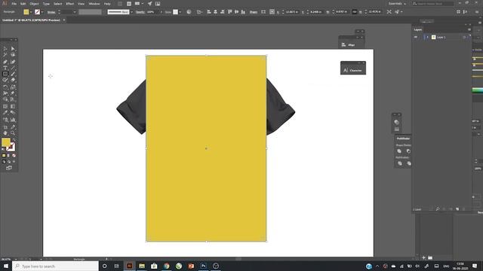Select the Hand tool
This screenshot has height=271, width=483.
pyautogui.click(x=5, y=133)
